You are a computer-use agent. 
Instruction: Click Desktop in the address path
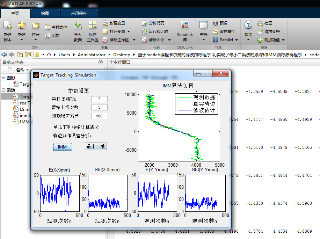(122, 55)
